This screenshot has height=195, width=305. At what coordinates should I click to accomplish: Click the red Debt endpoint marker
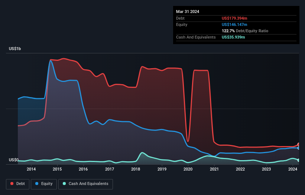tap(299, 144)
